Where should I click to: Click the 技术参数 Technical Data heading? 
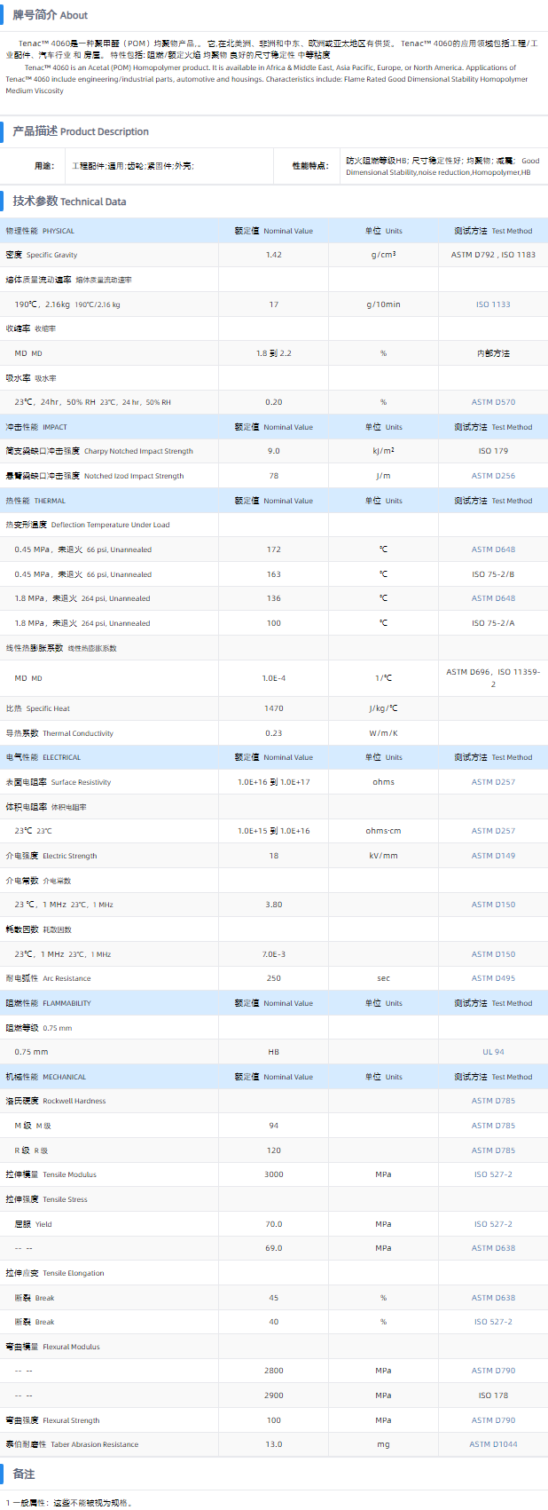69,202
